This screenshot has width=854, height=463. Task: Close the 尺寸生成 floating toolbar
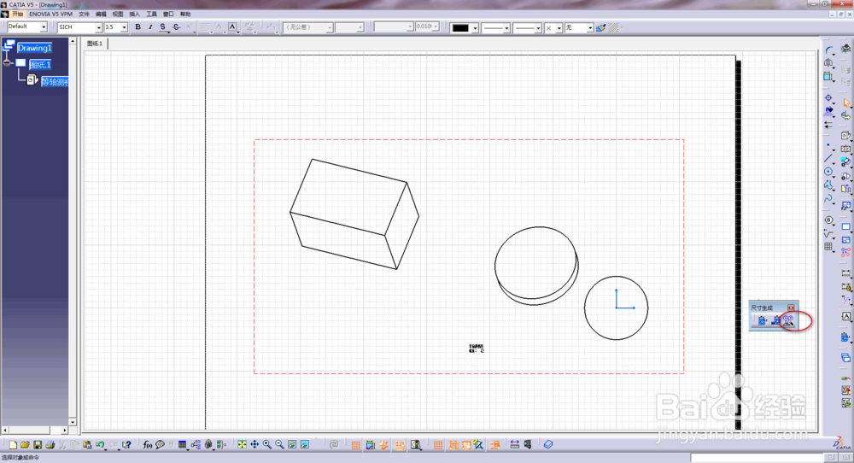pyautogui.click(x=792, y=308)
